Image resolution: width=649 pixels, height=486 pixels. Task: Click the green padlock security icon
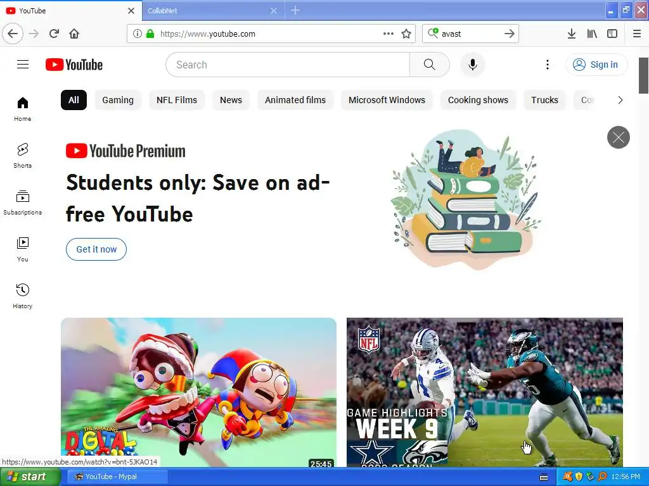coord(150,34)
